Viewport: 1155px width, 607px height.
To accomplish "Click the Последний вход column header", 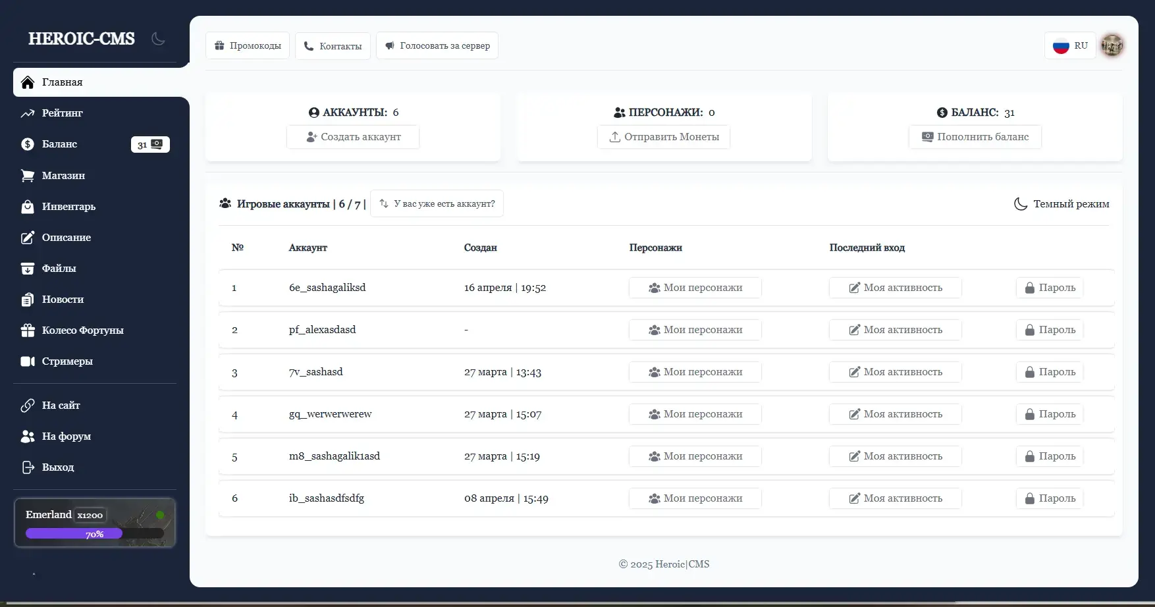I will click(x=867, y=248).
